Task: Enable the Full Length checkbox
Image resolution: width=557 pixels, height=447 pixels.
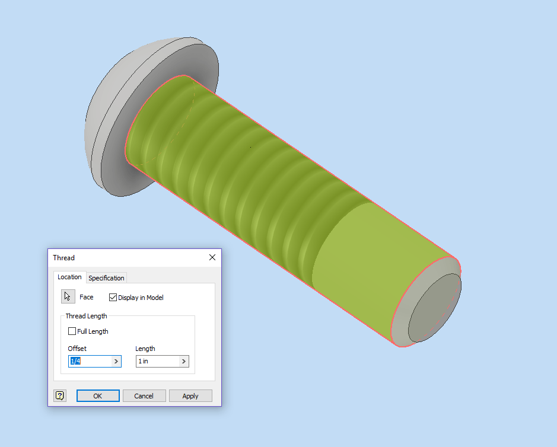Action: coord(72,331)
